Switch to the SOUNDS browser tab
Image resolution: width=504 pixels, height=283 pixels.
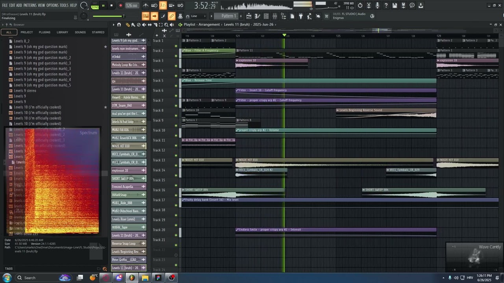pos(80,32)
